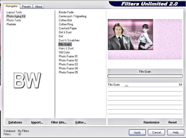Select Layout Tools category
The image size is (186, 138).
pos(14,12)
